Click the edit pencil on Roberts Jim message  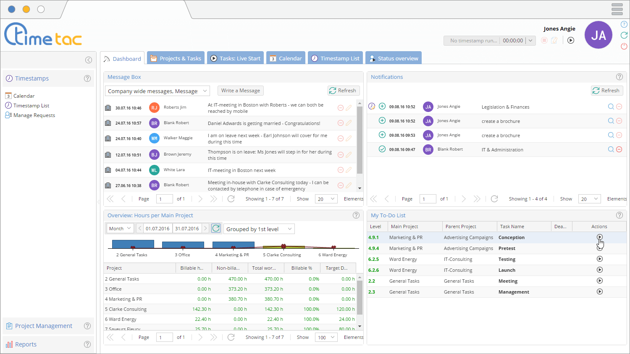pyautogui.click(x=349, y=108)
